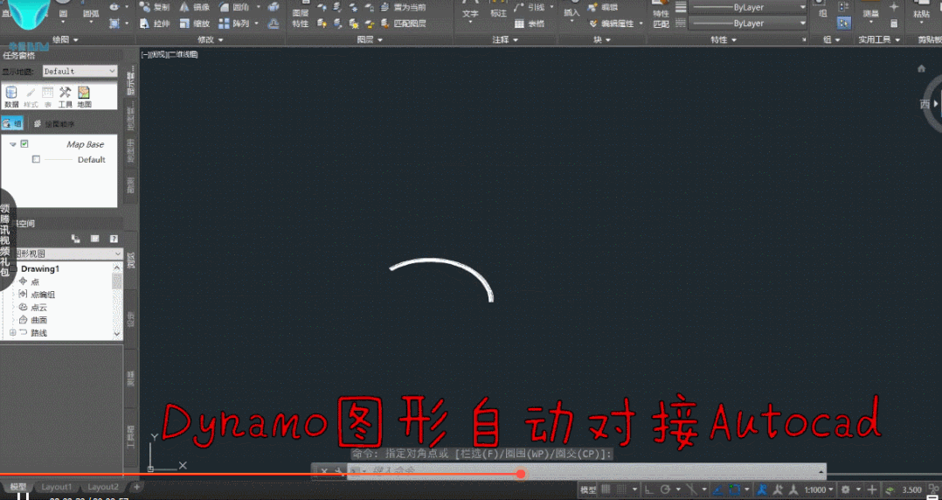This screenshot has height=500, width=942.
Task: Expand the 特性 panel dropdown
Action: pyautogui.click(x=724, y=39)
